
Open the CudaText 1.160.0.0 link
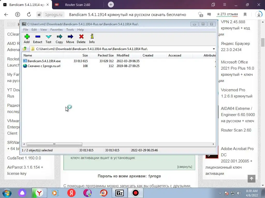(x=24, y=158)
